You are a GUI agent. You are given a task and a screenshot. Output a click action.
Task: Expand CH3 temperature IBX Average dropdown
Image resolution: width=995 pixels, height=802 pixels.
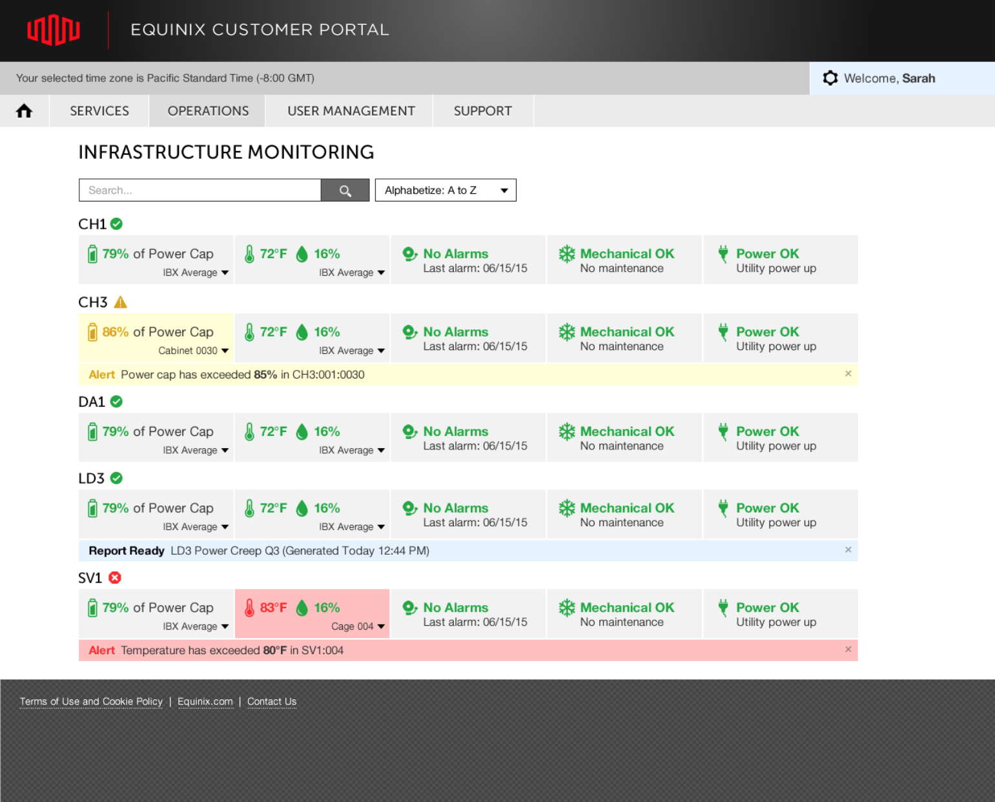(352, 351)
